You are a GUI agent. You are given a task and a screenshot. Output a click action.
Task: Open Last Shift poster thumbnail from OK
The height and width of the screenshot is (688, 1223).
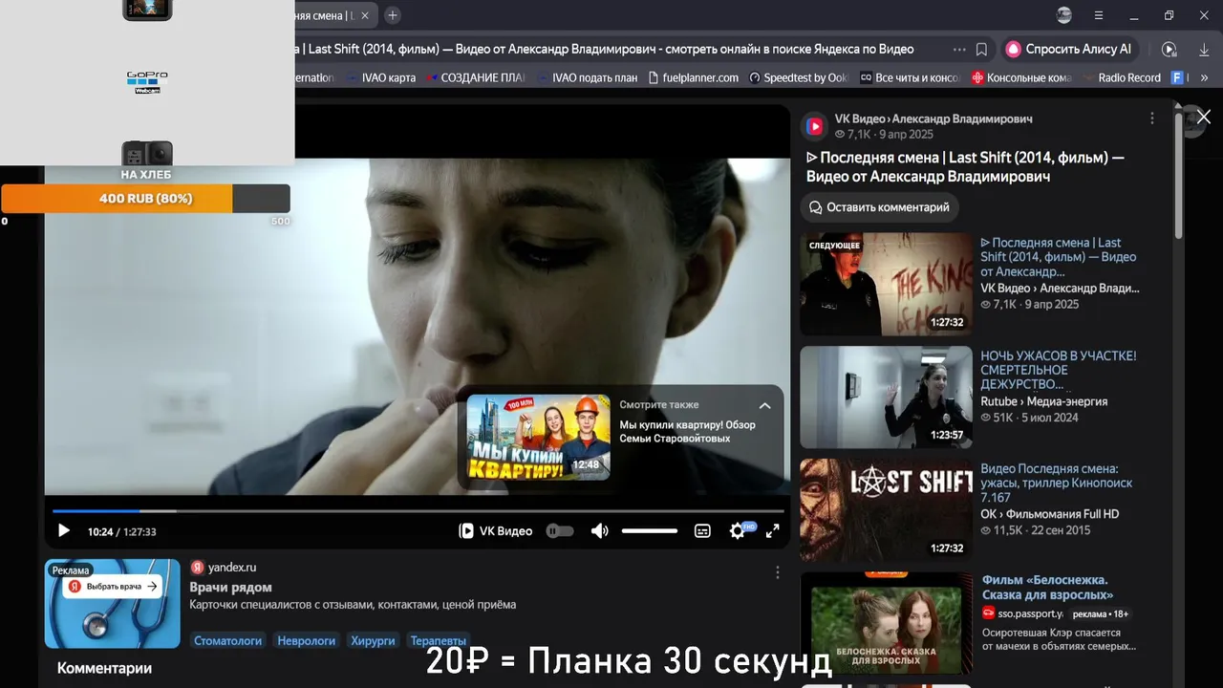(886, 509)
